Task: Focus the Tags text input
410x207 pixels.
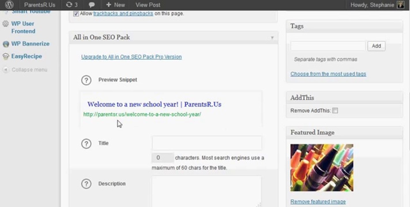Action: pyautogui.click(x=328, y=46)
